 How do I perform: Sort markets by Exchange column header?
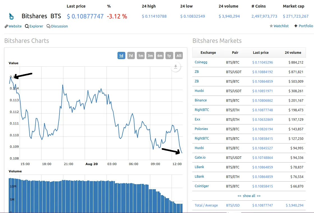pos(208,52)
